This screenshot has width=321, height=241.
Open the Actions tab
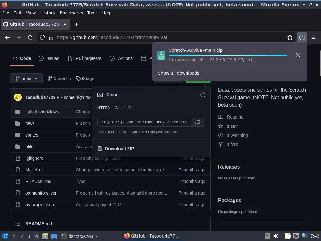[121, 58]
